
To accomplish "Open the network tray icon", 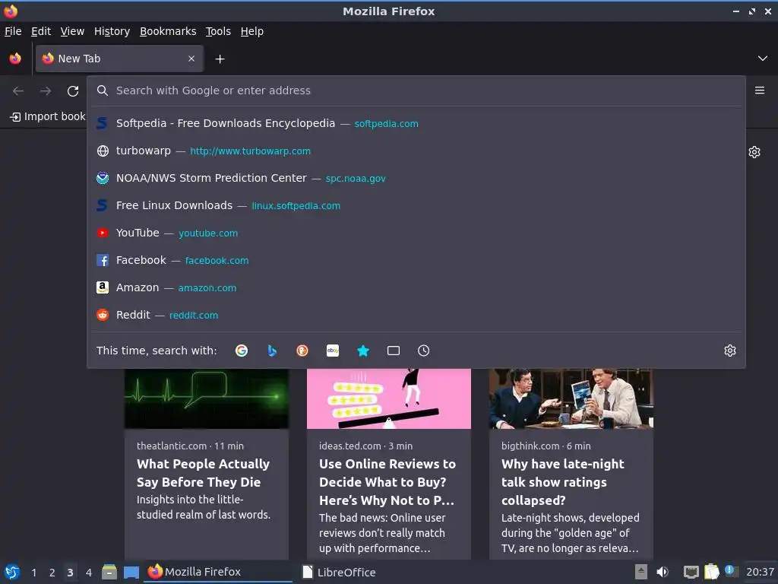I will 691,572.
